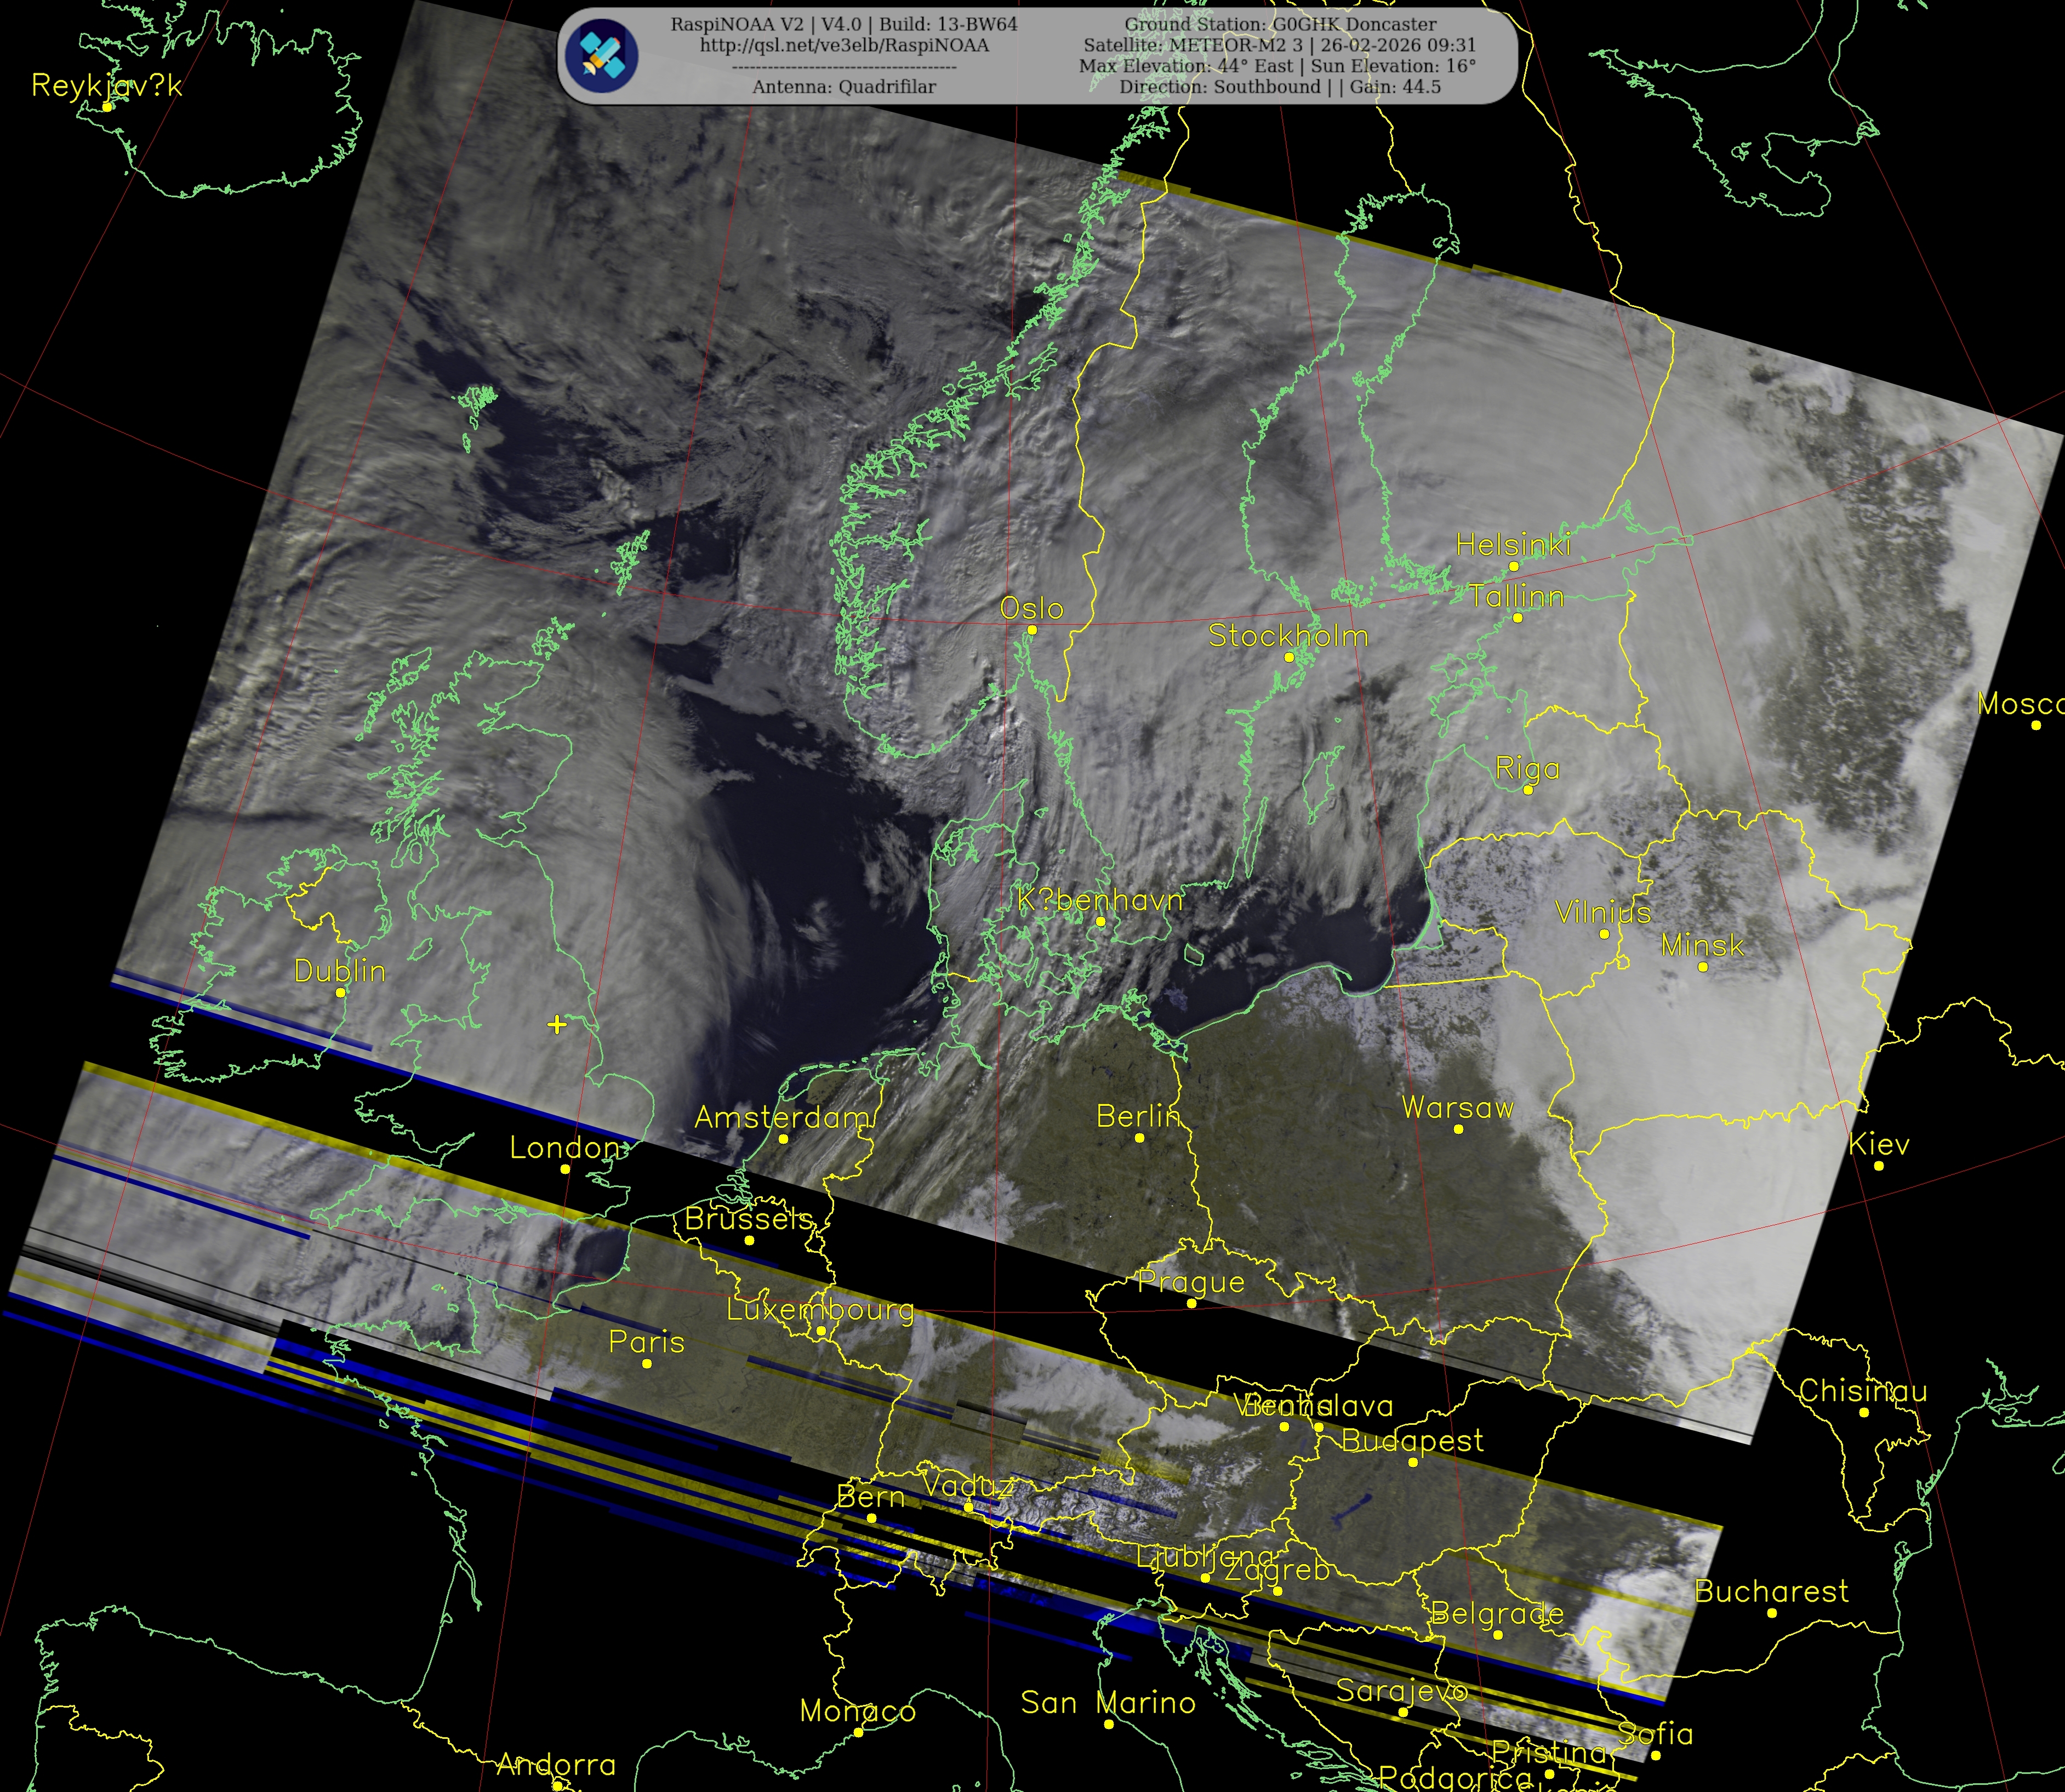Click the Paris city label
Viewport: 2065px width, 1792px height.
647,1342
